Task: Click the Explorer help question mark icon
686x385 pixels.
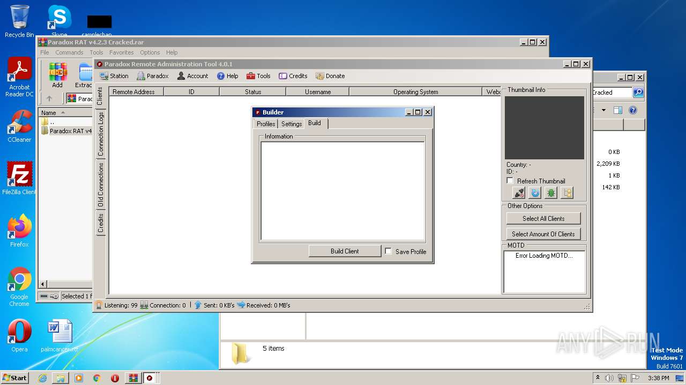Action: pyautogui.click(x=633, y=110)
